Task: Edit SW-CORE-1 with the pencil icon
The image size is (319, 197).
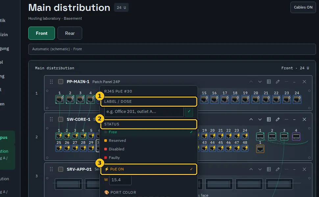Action: [278, 120]
